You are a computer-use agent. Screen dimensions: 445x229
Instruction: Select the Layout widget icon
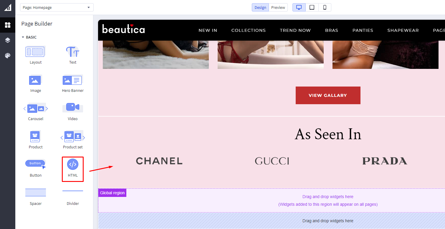(35, 52)
